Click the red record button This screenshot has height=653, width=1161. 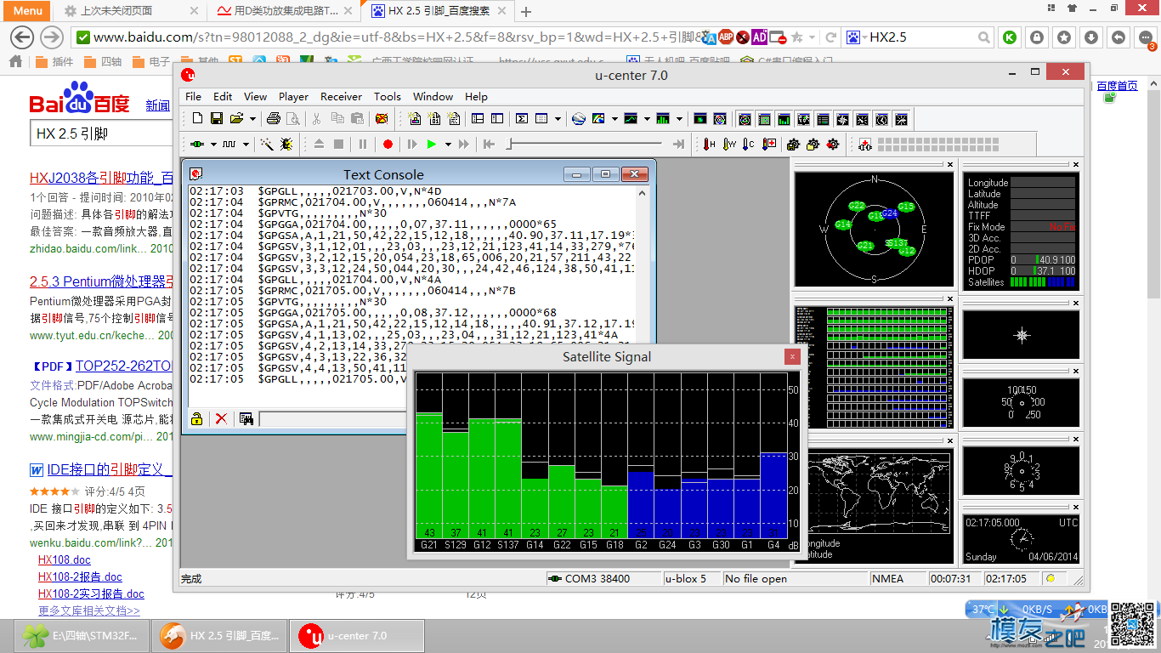point(388,145)
